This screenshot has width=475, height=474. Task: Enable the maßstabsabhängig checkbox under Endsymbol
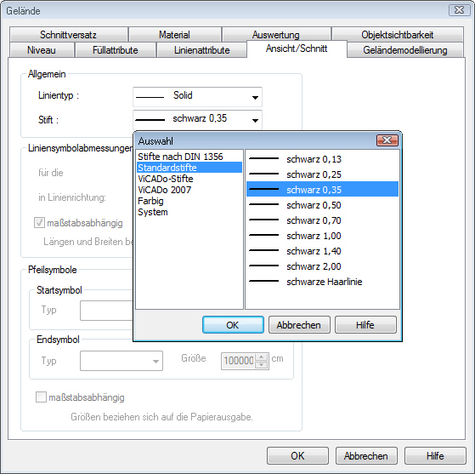(41, 397)
